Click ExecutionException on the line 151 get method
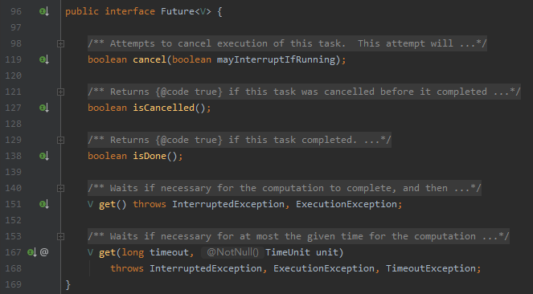533x294 pixels. (346, 204)
